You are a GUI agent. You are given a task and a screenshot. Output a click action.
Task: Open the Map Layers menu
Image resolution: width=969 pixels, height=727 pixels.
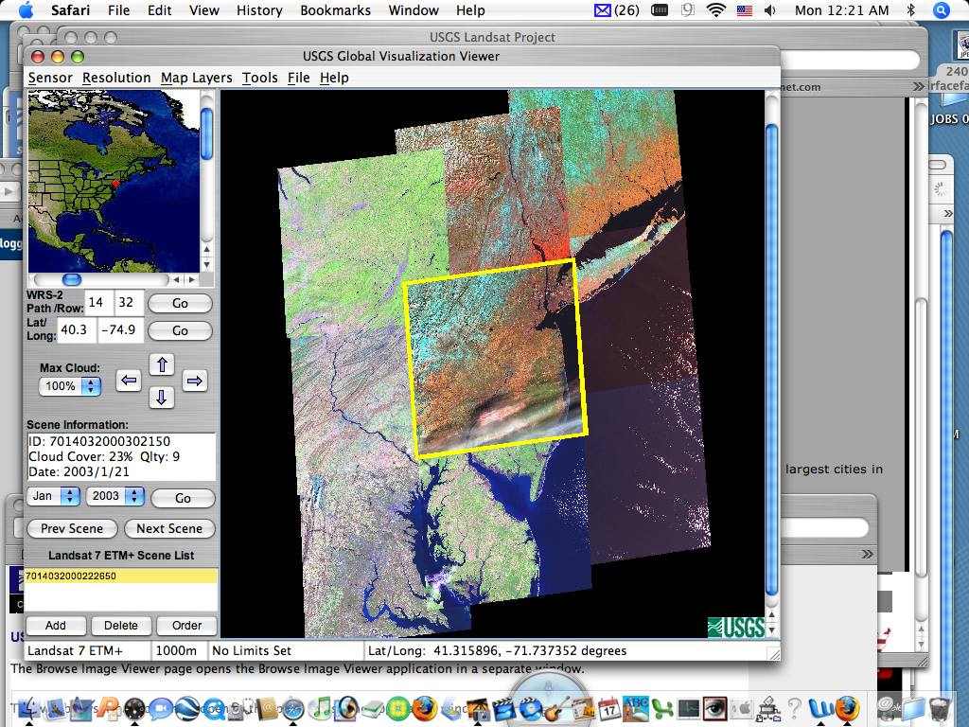pos(197,78)
